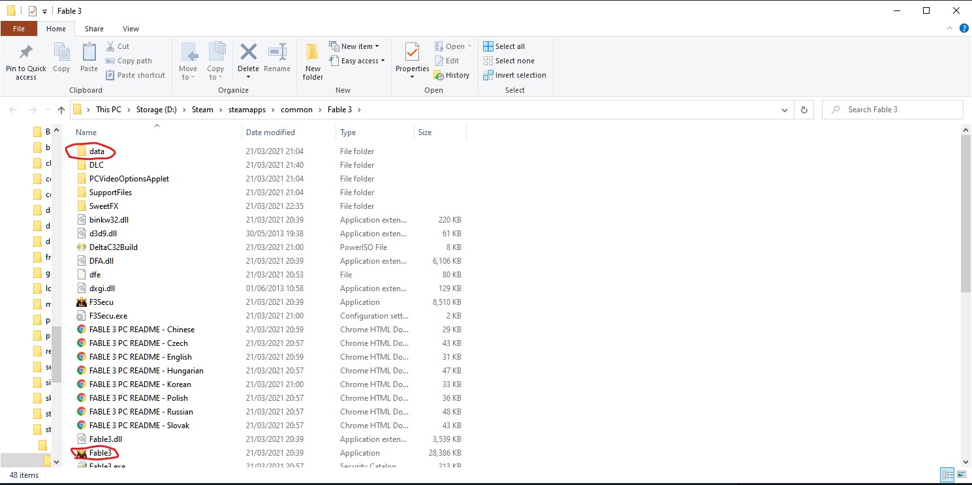This screenshot has height=485, width=972.
Task: Create a New folder
Action: 313,62
